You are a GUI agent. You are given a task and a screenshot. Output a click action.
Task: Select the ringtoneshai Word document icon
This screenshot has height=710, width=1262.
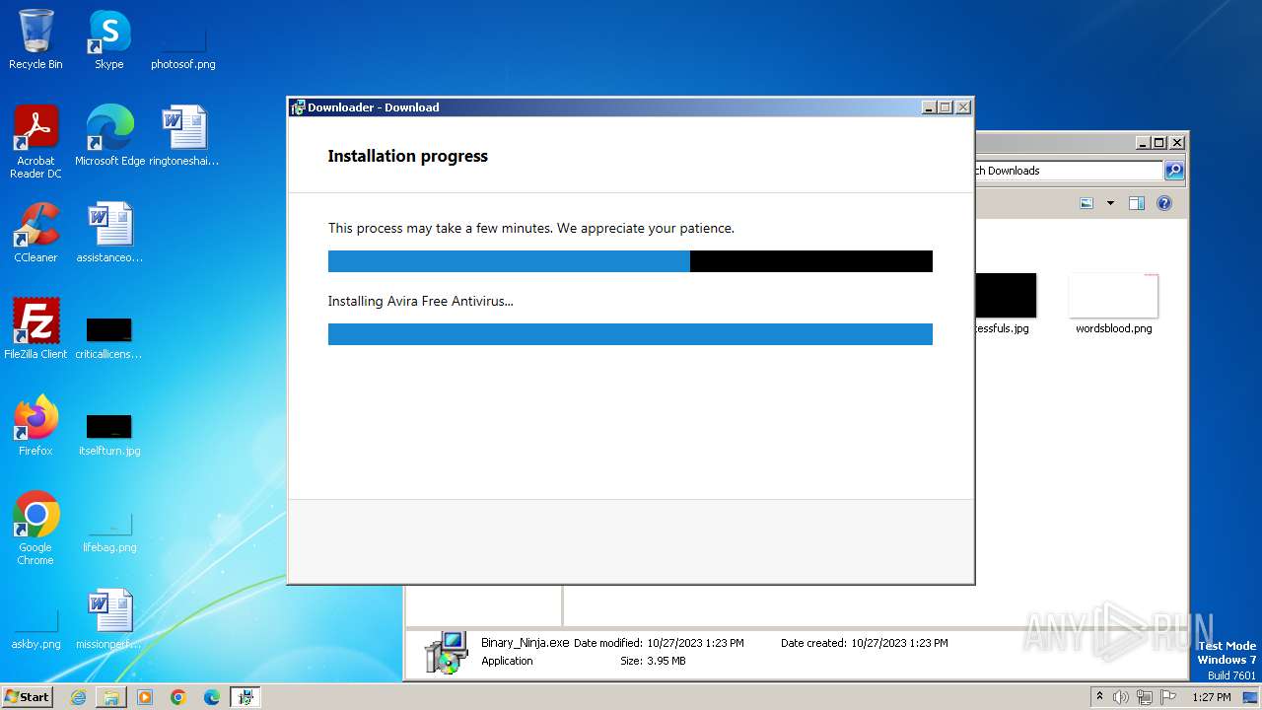[183, 136]
